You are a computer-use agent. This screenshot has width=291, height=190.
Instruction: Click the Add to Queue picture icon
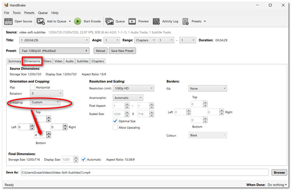pyautogui.click(x=41, y=22)
